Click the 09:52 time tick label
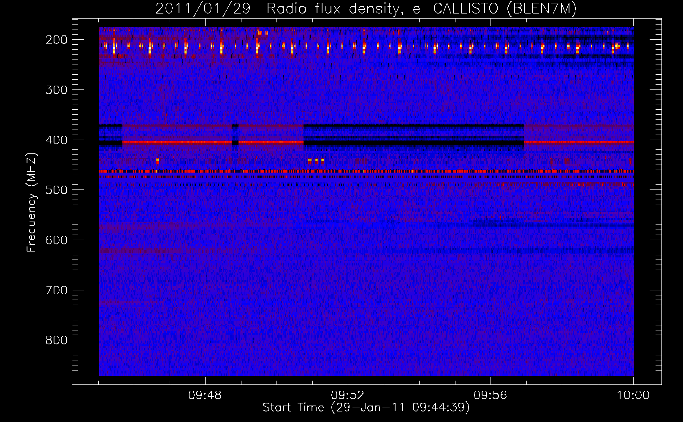Viewport: 683px width, 422px height. point(348,395)
